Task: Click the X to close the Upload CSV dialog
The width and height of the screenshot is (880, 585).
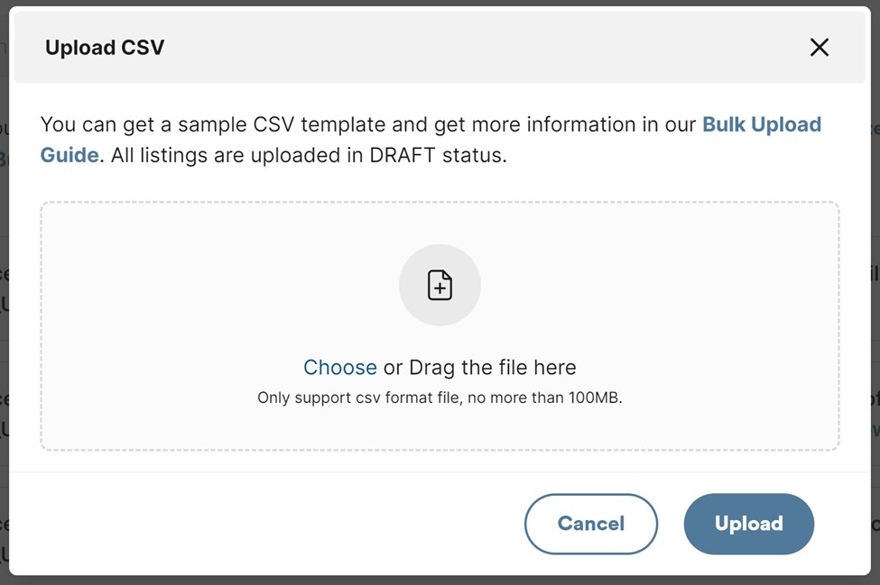Action: pos(819,47)
